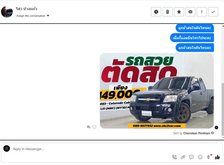Click seen indicator avatar below image
The height and width of the screenshot is (165, 224).
[x=216, y=127]
